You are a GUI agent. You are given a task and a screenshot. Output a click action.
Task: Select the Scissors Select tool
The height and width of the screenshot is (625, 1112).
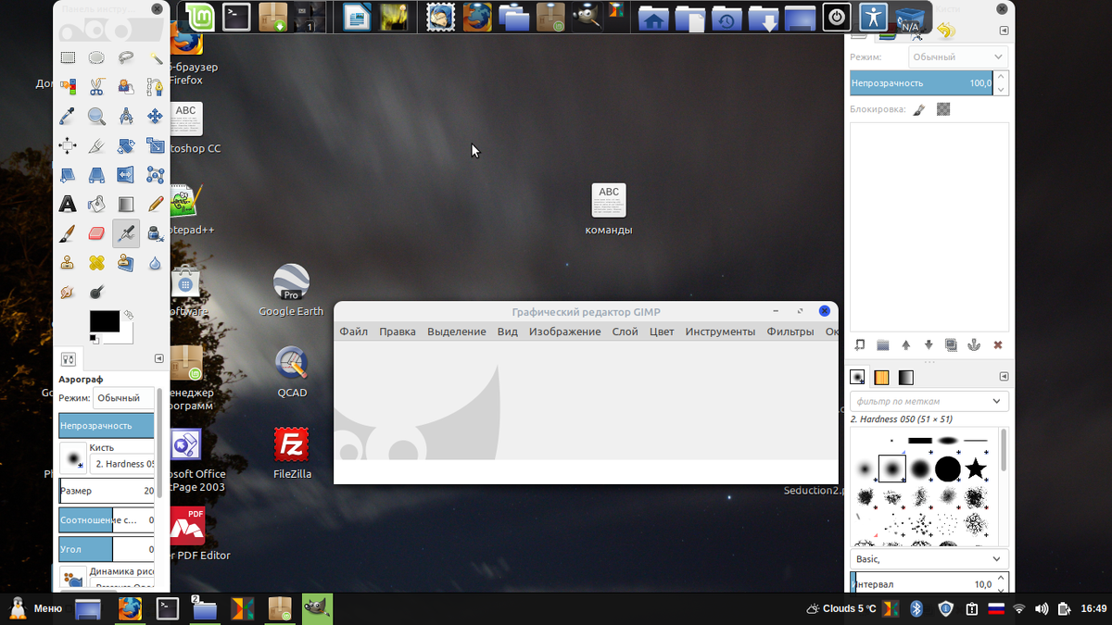coord(96,87)
